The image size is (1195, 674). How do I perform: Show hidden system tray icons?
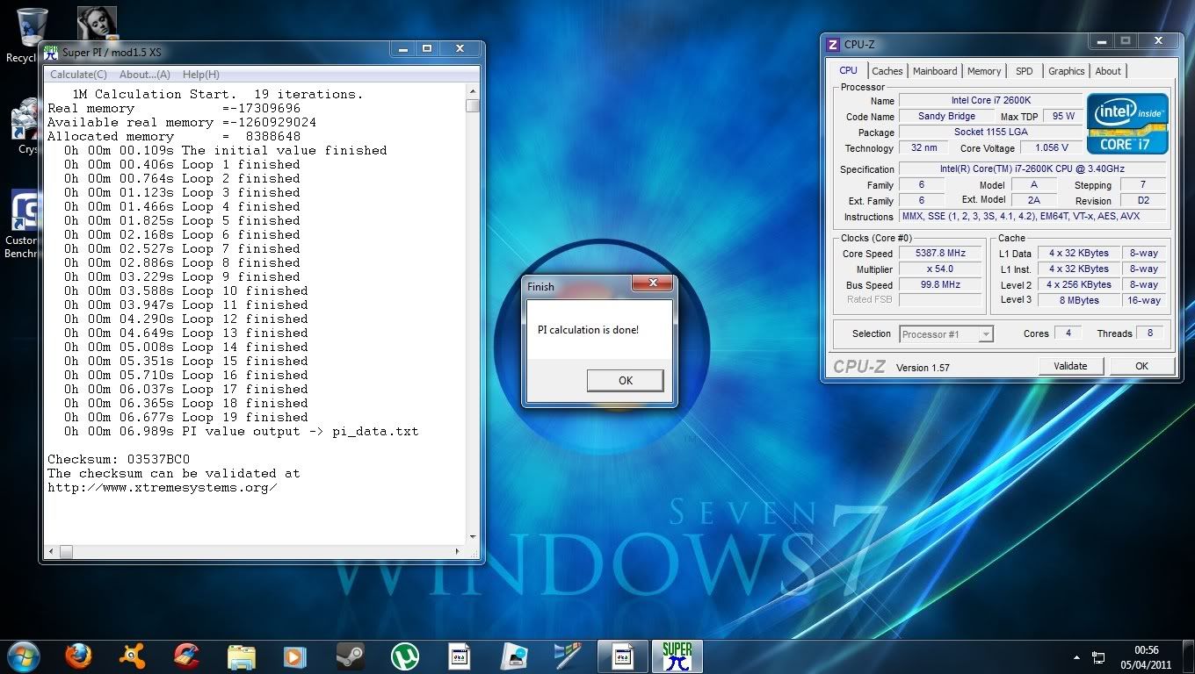[1076, 656]
